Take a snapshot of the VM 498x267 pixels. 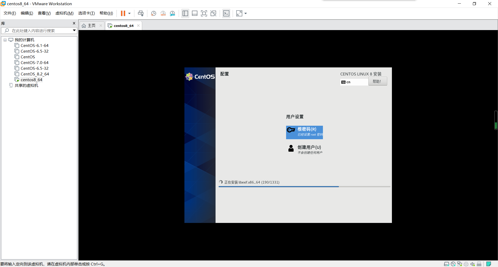pos(153,13)
